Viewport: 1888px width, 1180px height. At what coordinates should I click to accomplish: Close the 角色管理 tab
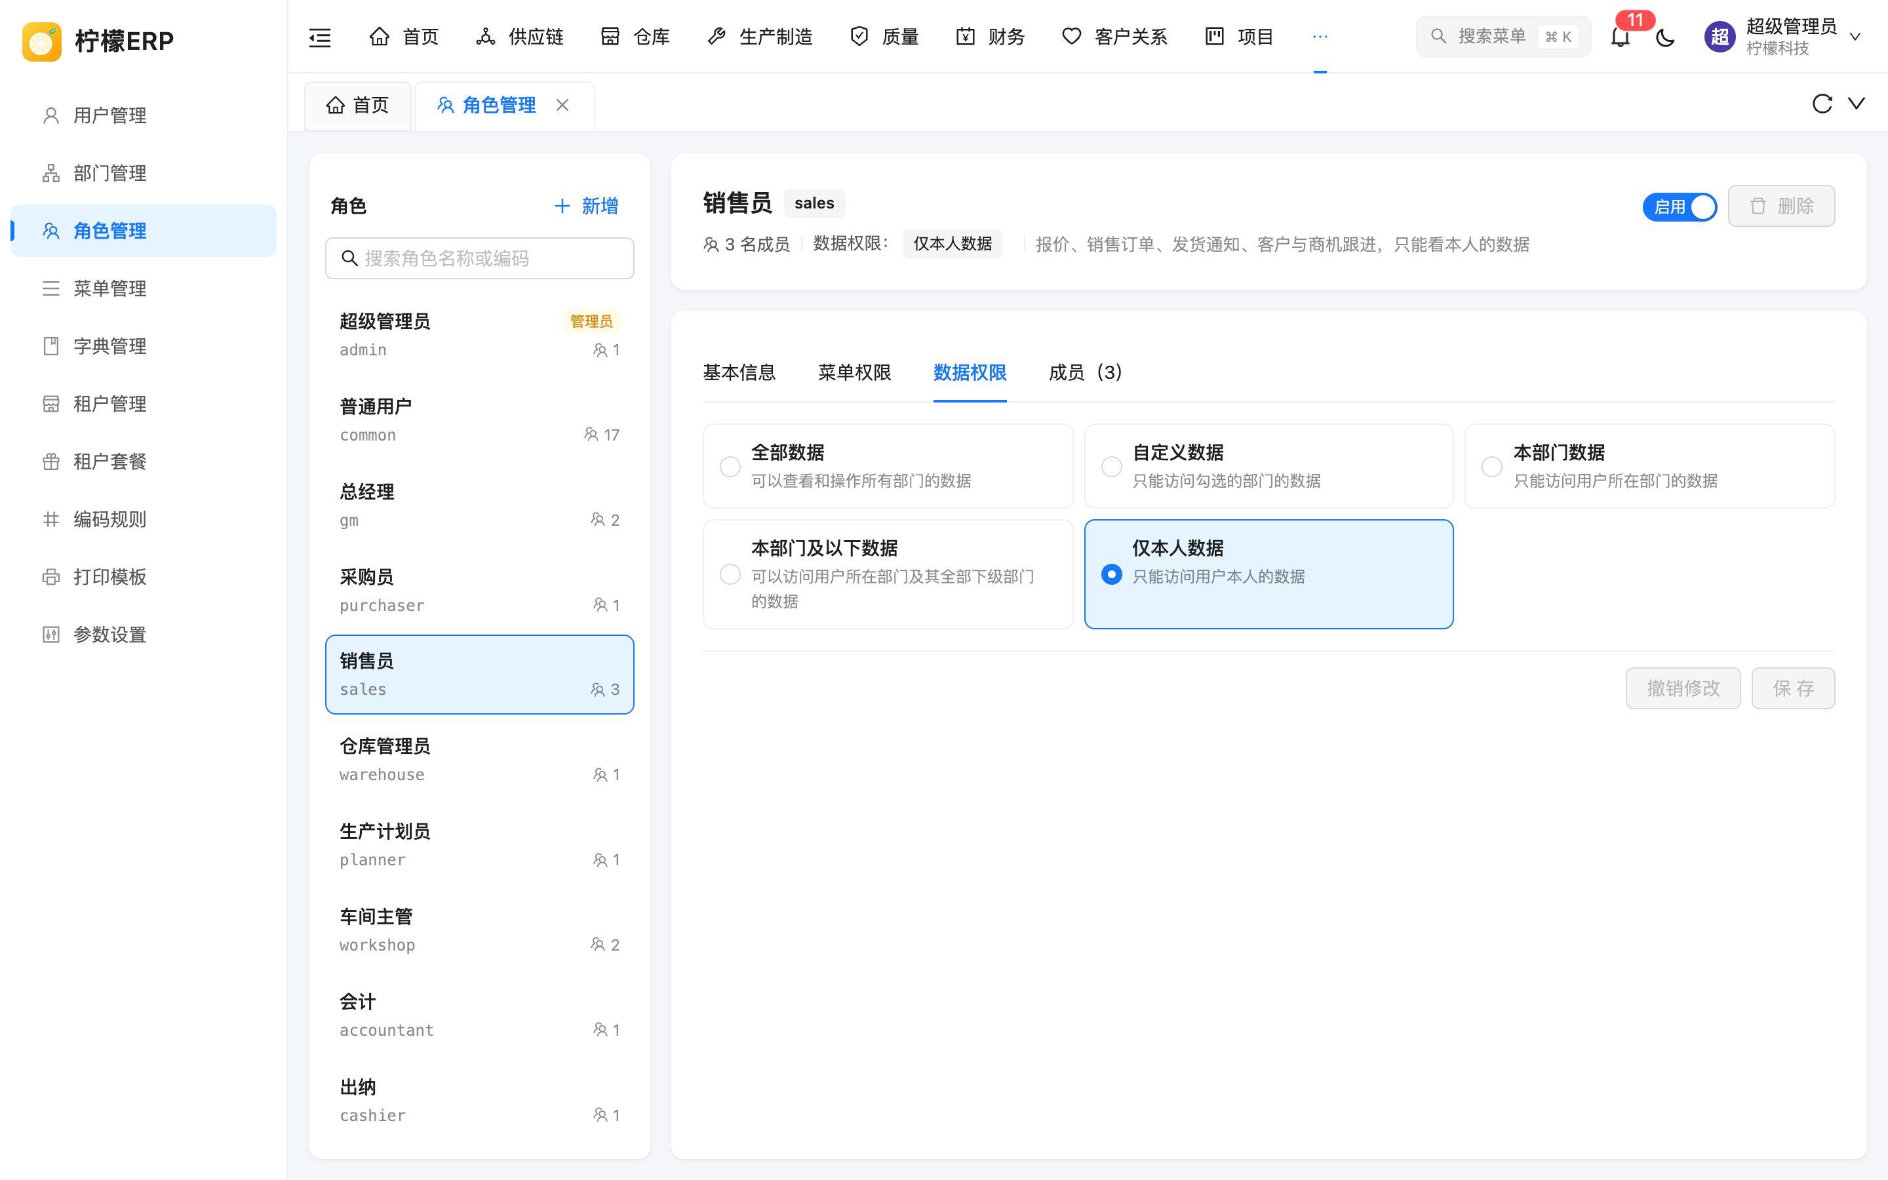coord(562,105)
